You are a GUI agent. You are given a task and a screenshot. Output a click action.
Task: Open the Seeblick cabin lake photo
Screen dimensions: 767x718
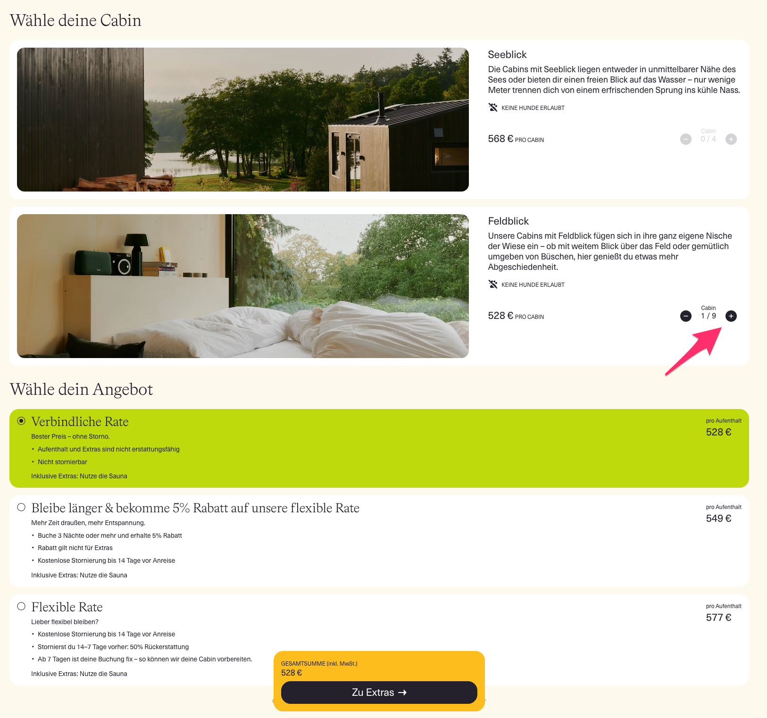point(243,119)
